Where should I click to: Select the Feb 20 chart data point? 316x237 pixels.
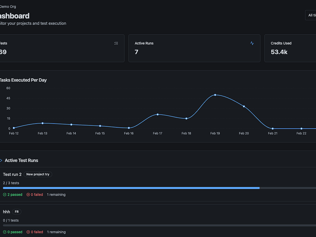click(x=244, y=106)
